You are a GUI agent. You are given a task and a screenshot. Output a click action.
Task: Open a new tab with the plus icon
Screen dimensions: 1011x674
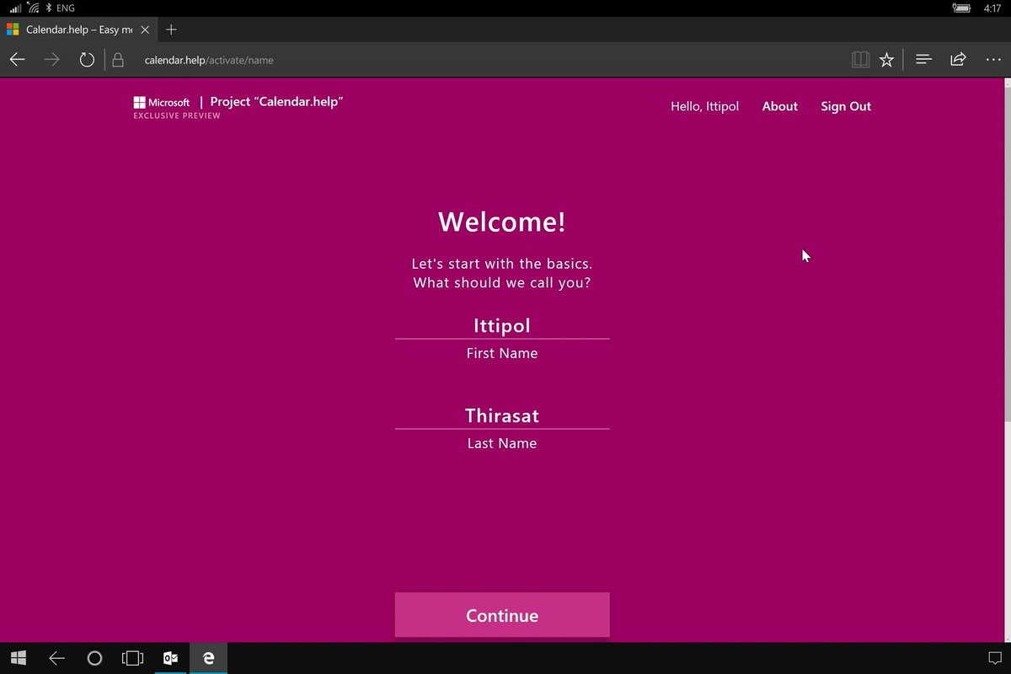point(171,29)
